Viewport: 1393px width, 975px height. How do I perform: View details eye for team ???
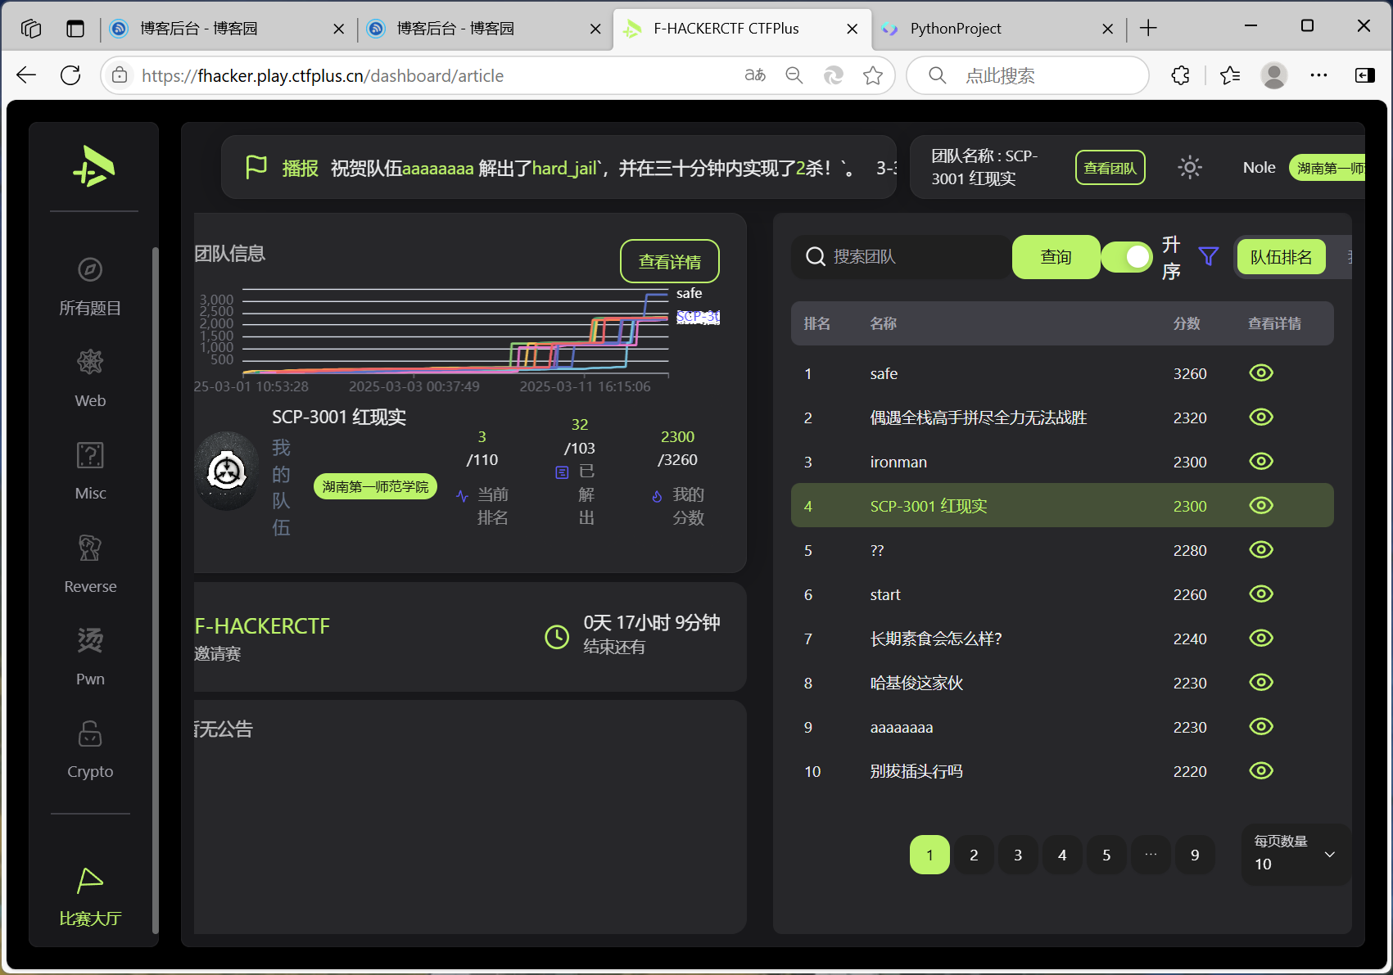pos(1261,550)
